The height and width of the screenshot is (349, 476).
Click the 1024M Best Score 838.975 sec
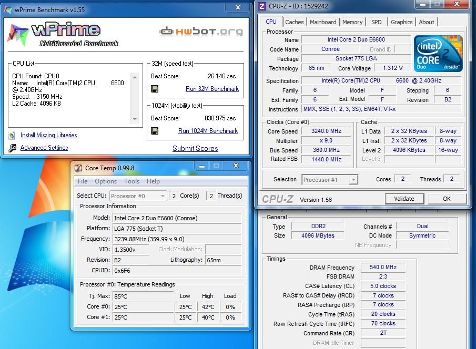tap(220, 118)
